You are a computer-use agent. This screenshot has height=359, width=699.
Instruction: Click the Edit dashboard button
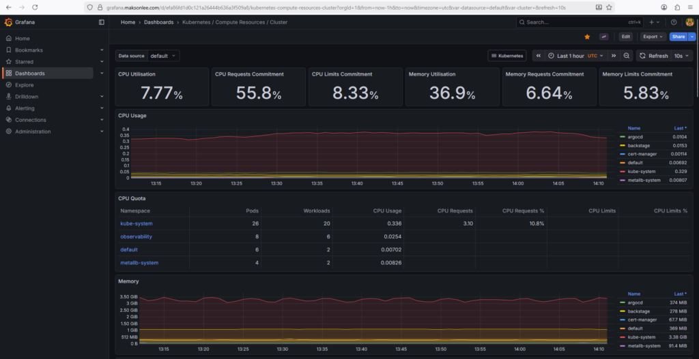(625, 37)
